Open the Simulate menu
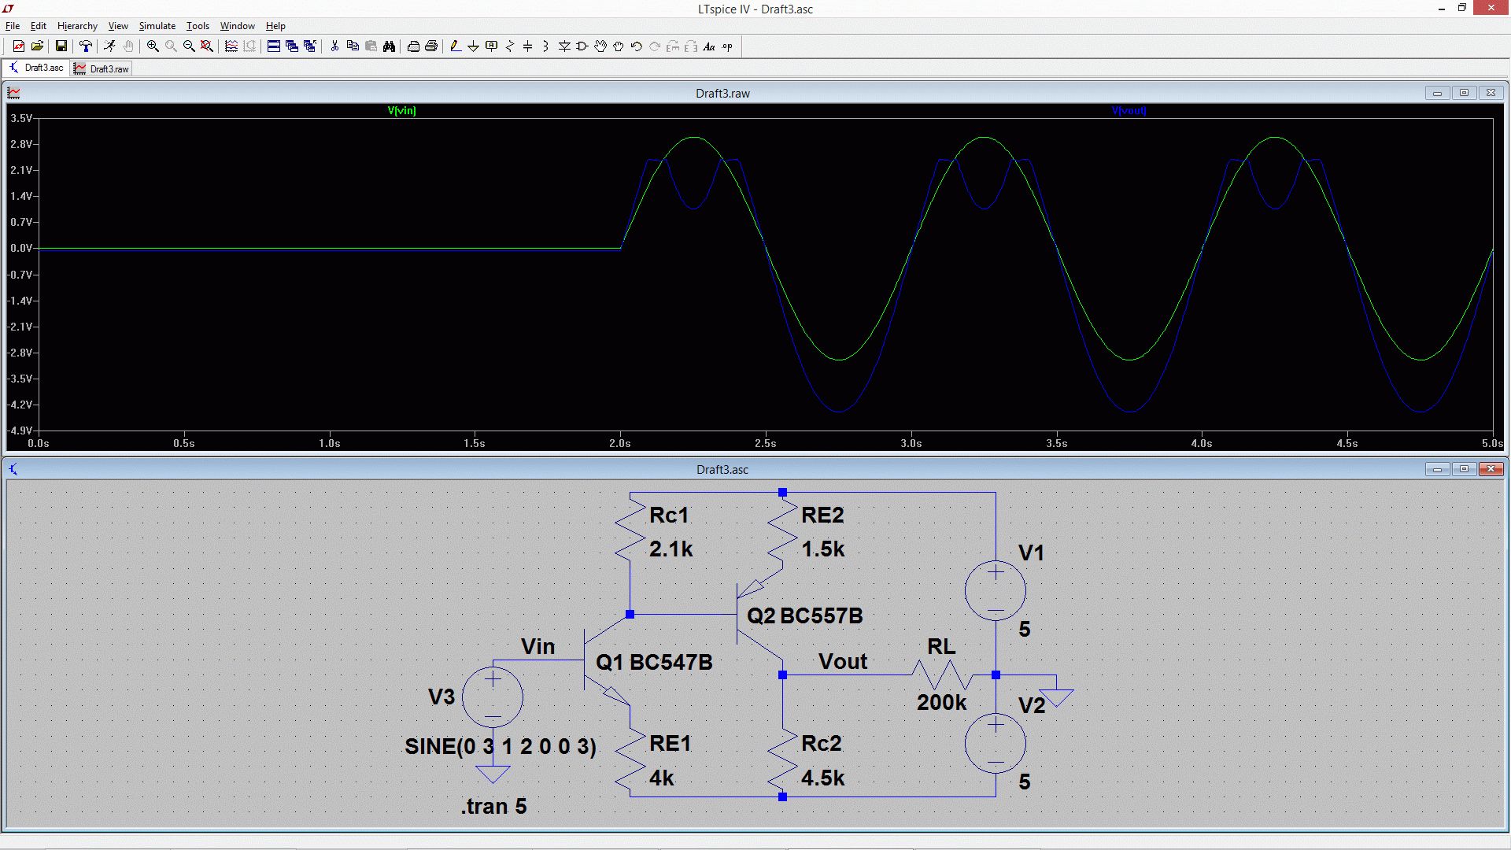1511x850 pixels. [157, 26]
